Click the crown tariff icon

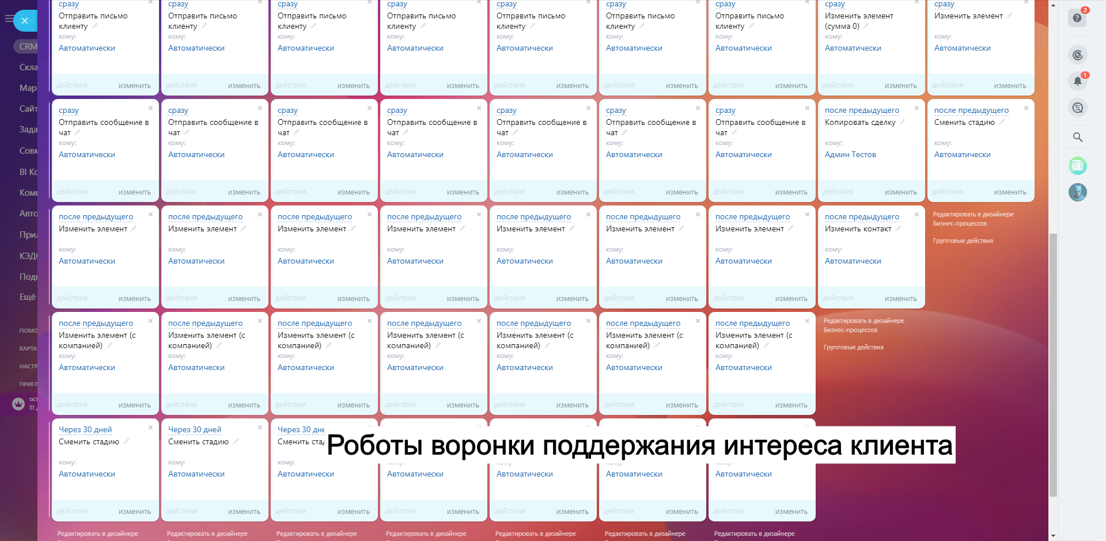click(18, 404)
